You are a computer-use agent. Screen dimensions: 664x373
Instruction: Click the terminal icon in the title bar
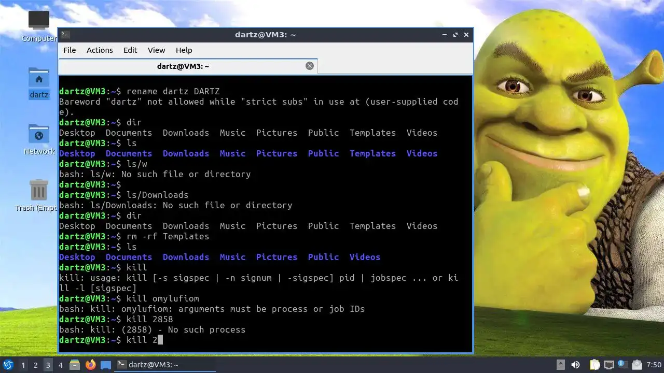pos(65,35)
